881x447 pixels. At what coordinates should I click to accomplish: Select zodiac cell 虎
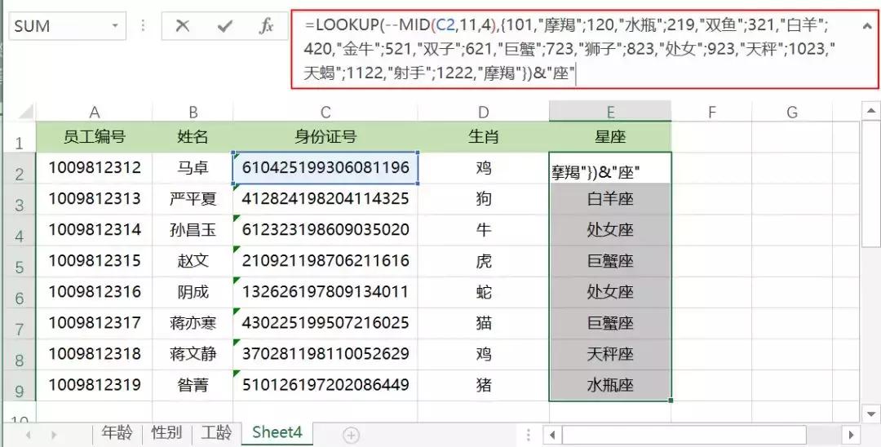click(483, 261)
